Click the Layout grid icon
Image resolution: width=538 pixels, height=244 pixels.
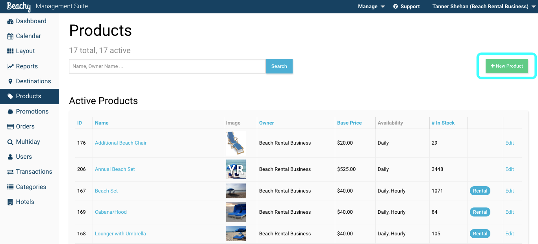[10, 51]
